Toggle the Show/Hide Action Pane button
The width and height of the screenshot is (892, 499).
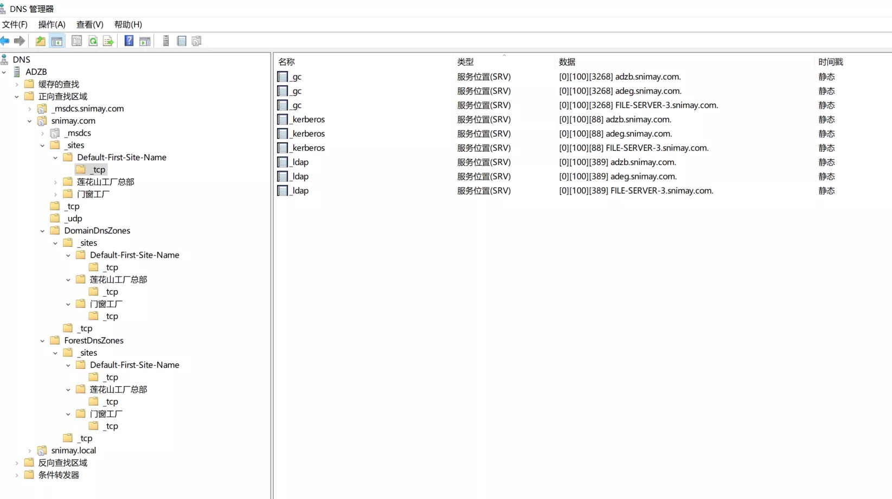pyautogui.click(x=145, y=41)
